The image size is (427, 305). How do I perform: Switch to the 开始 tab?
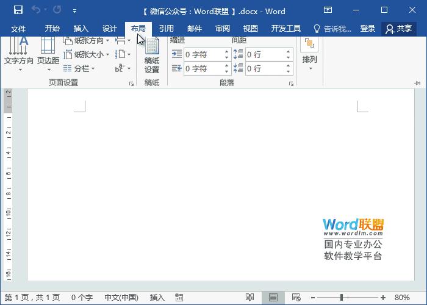(52, 29)
